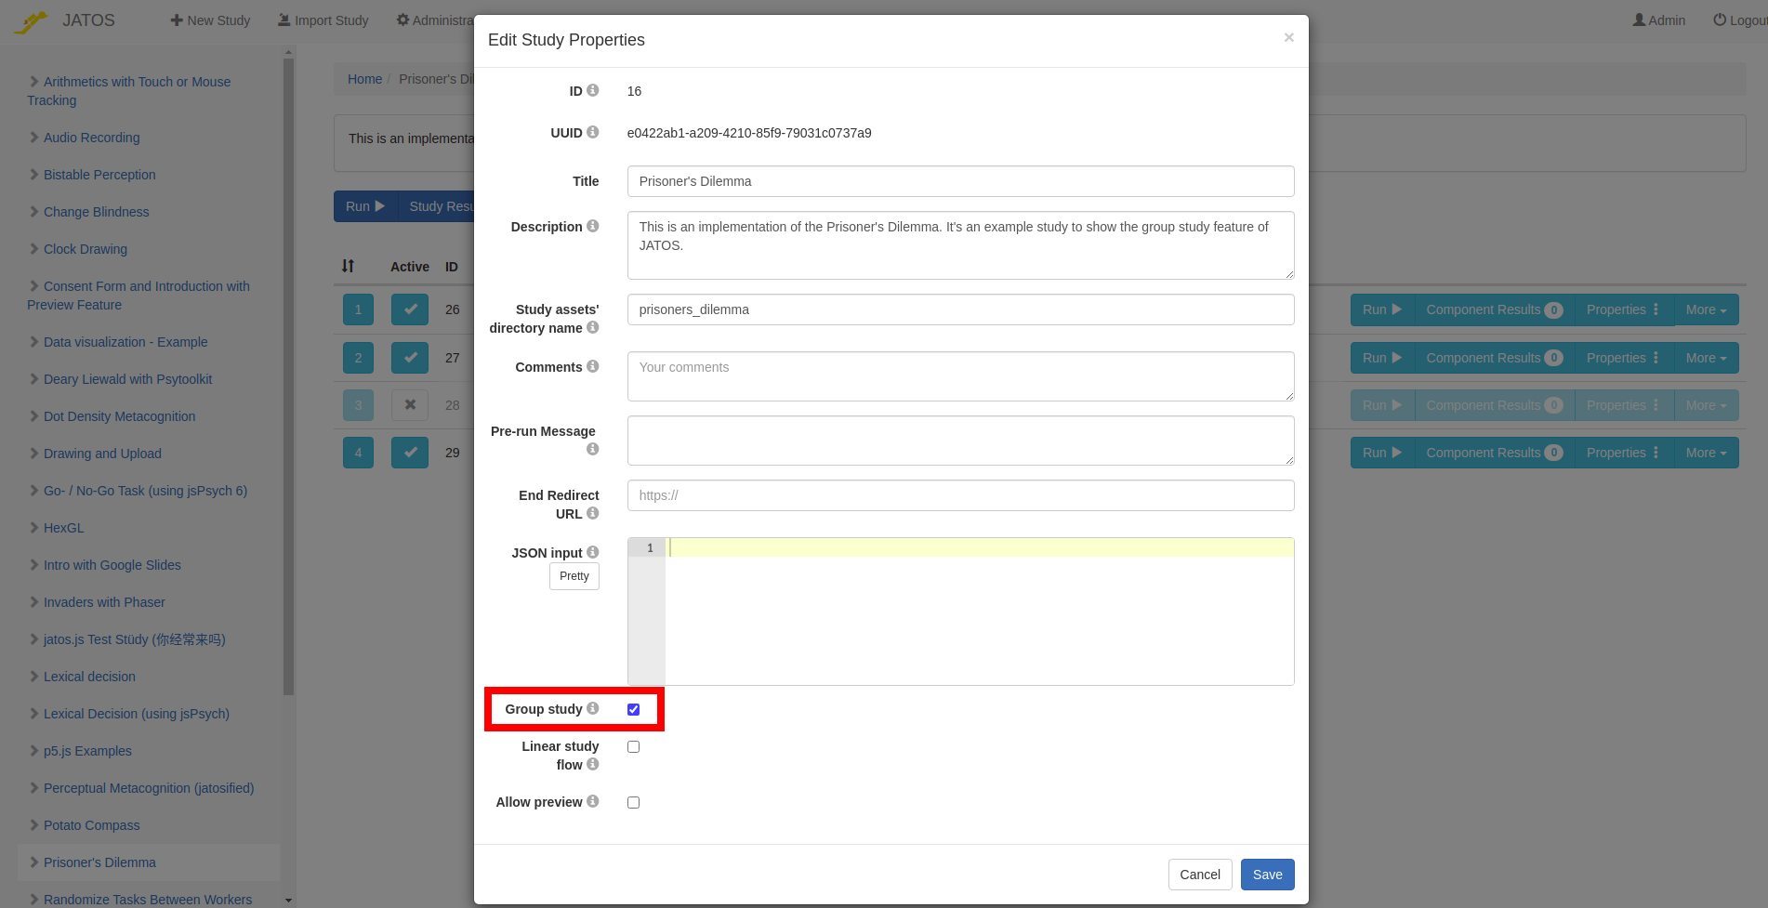Click the study Run button

click(365, 206)
